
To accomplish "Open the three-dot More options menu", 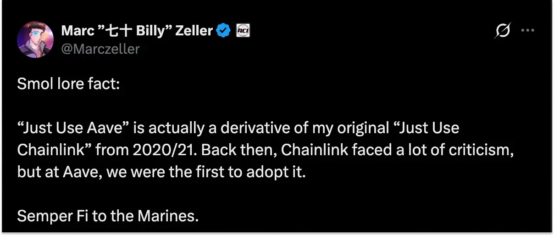I will coord(528,31).
